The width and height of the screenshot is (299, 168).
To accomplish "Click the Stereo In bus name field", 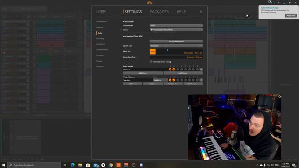I will [x=145, y=70].
